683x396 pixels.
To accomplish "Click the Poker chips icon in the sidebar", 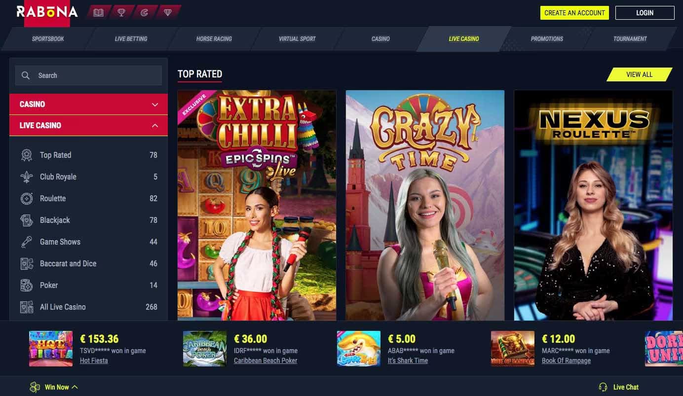I will pyautogui.click(x=27, y=286).
